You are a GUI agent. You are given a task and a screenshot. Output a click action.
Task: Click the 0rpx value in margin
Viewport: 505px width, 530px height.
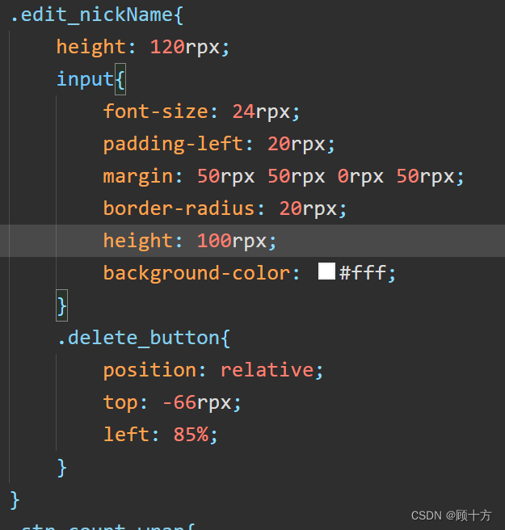pyautogui.click(x=360, y=175)
